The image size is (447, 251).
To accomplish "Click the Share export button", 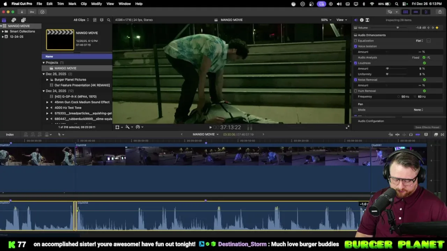I will click(x=440, y=12).
